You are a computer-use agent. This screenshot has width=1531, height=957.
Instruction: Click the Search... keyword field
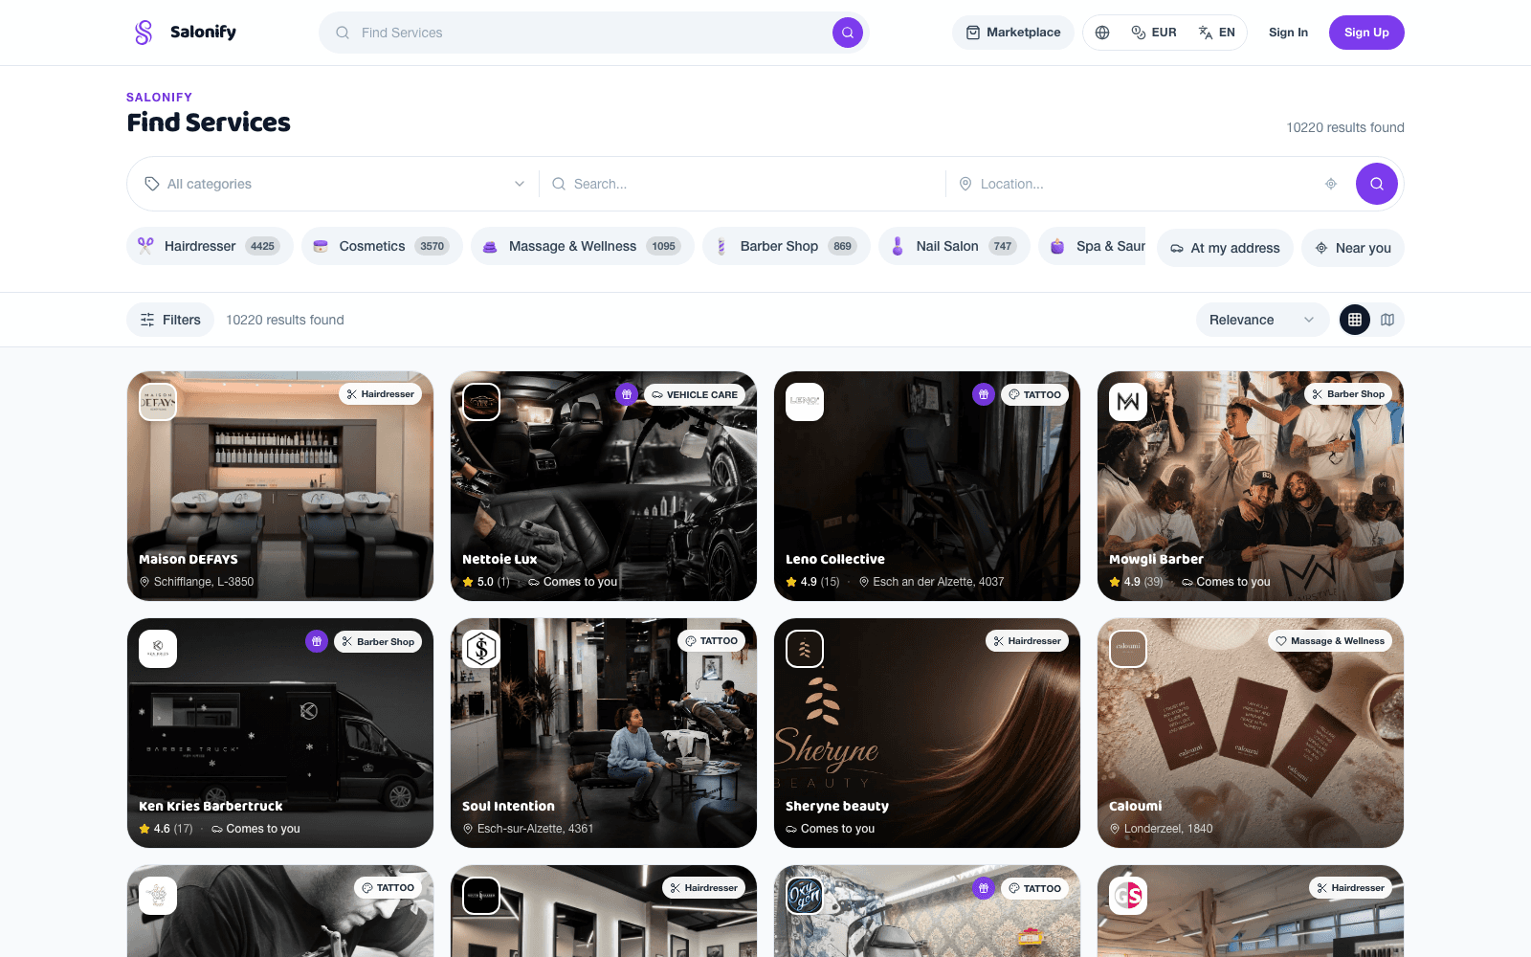(x=746, y=184)
